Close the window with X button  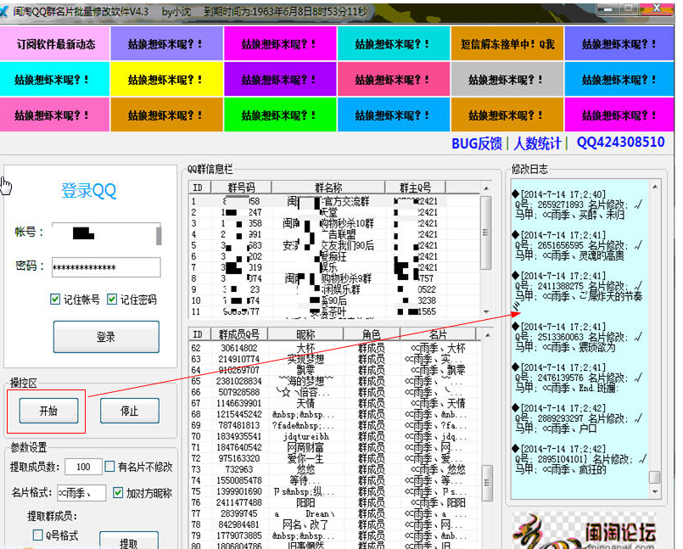coord(657,8)
